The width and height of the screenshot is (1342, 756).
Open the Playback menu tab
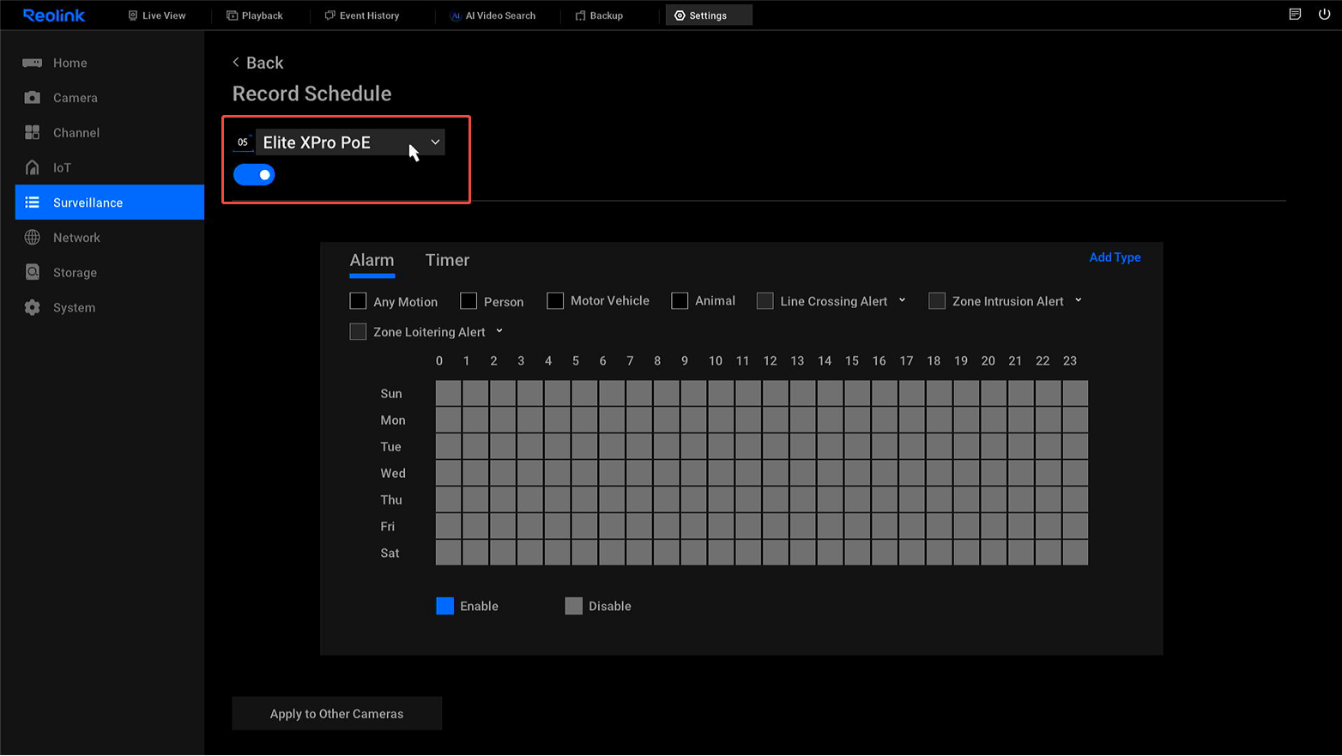coord(255,15)
